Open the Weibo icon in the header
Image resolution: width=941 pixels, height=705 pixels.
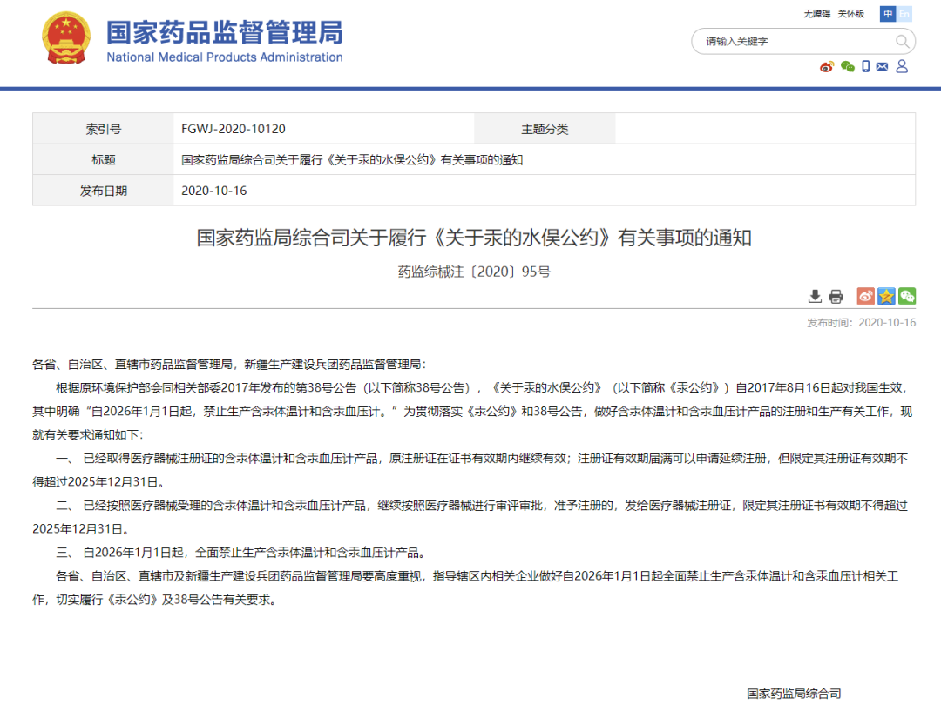827,67
